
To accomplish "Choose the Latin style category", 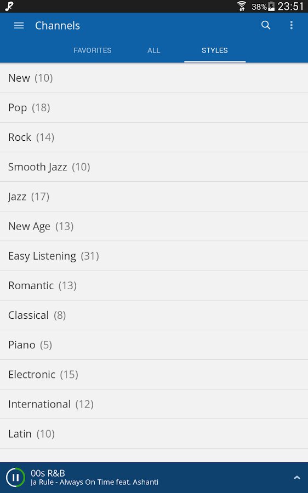I will click(154, 434).
